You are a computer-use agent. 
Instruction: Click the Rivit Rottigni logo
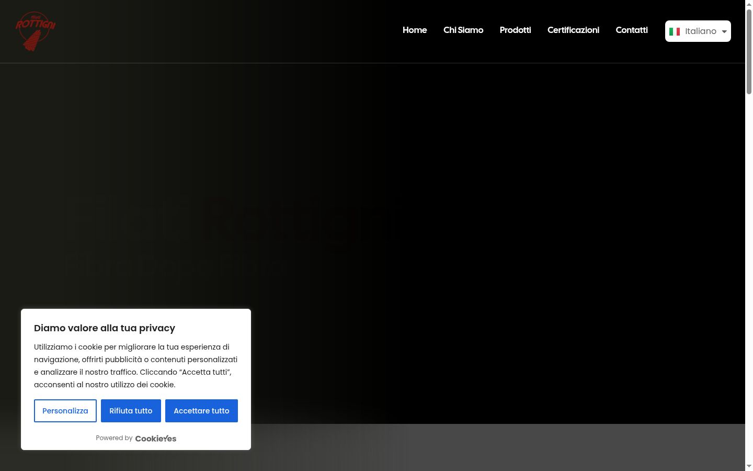pyautogui.click(x=36, y=31)
